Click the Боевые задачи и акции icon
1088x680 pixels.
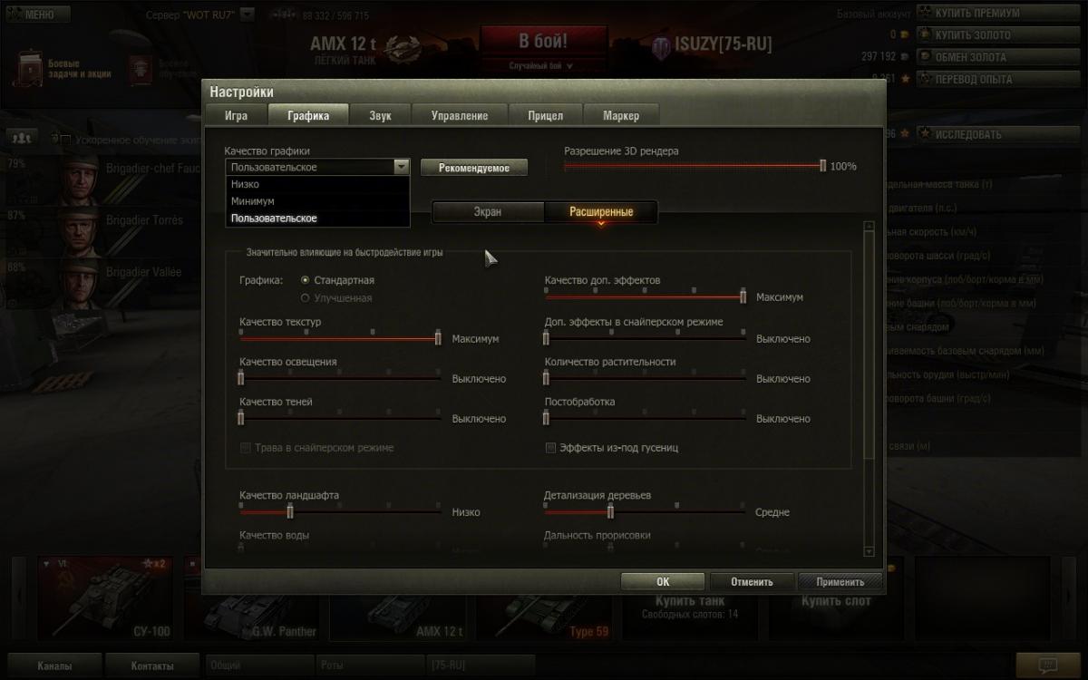pos(31,70)
